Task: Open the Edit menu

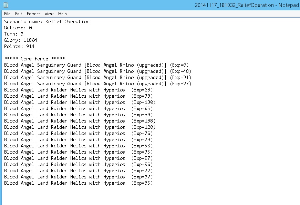Action: [19, 14]
